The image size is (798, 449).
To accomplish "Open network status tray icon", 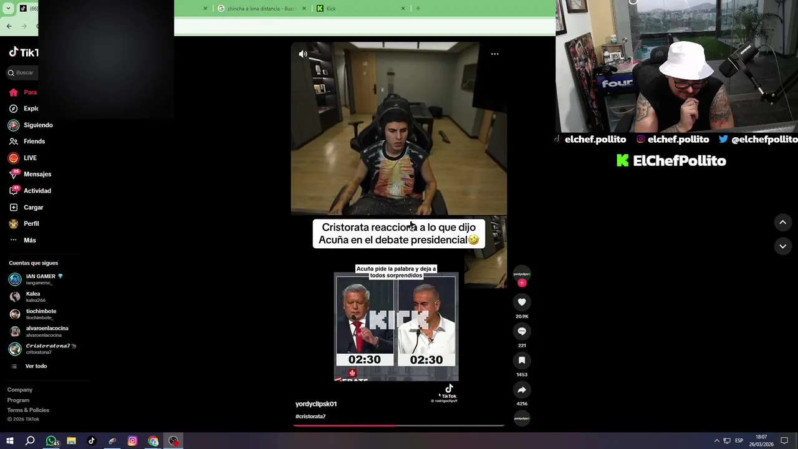I will coord(727,441).
